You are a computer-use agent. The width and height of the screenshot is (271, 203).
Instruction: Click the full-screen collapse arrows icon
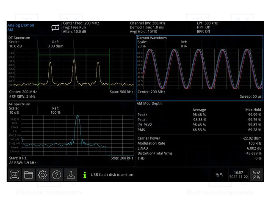256,175
